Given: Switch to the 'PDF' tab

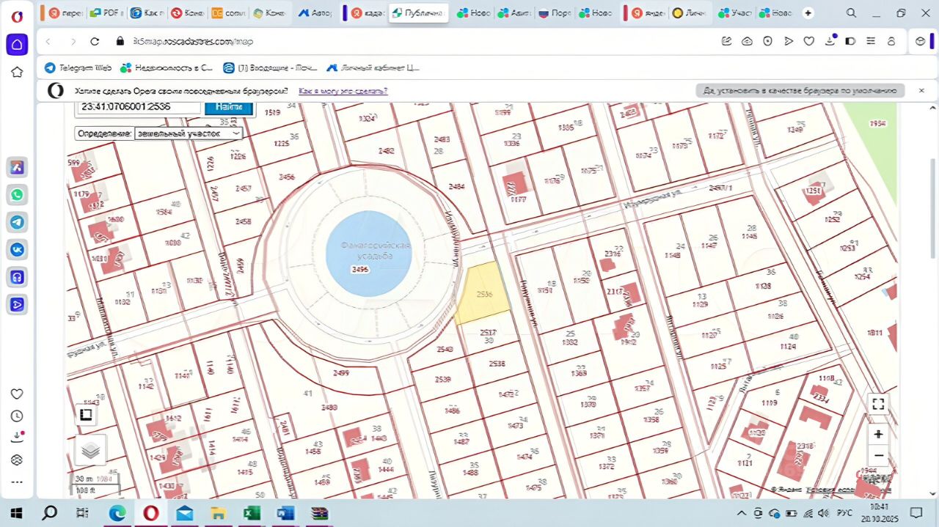Looking at the screenshot, I should coord(106,13).
